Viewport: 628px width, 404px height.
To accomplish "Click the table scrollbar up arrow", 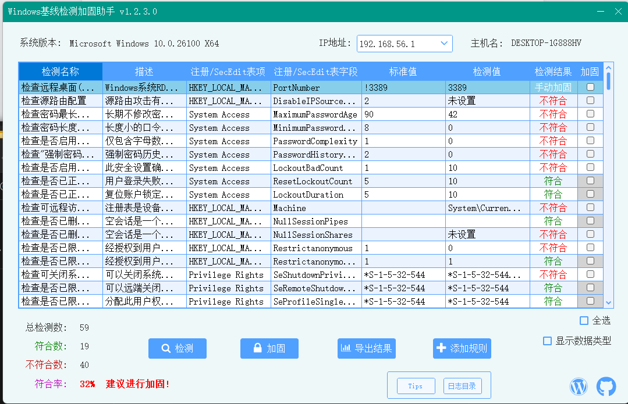I will pyautogui.click(x=608, y=67).
